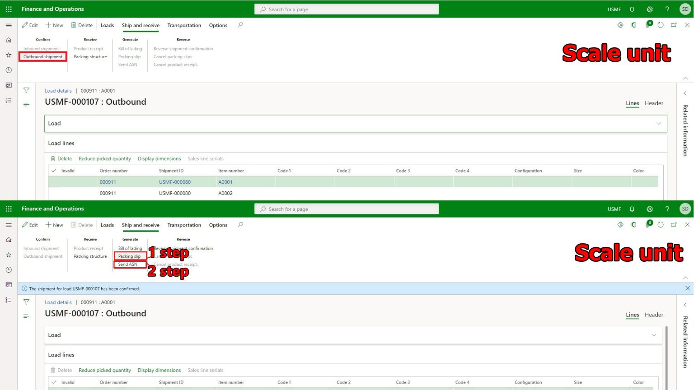Open Load details link in bottom window
This screenshot has height=390, width=694.
pos(58,302)
